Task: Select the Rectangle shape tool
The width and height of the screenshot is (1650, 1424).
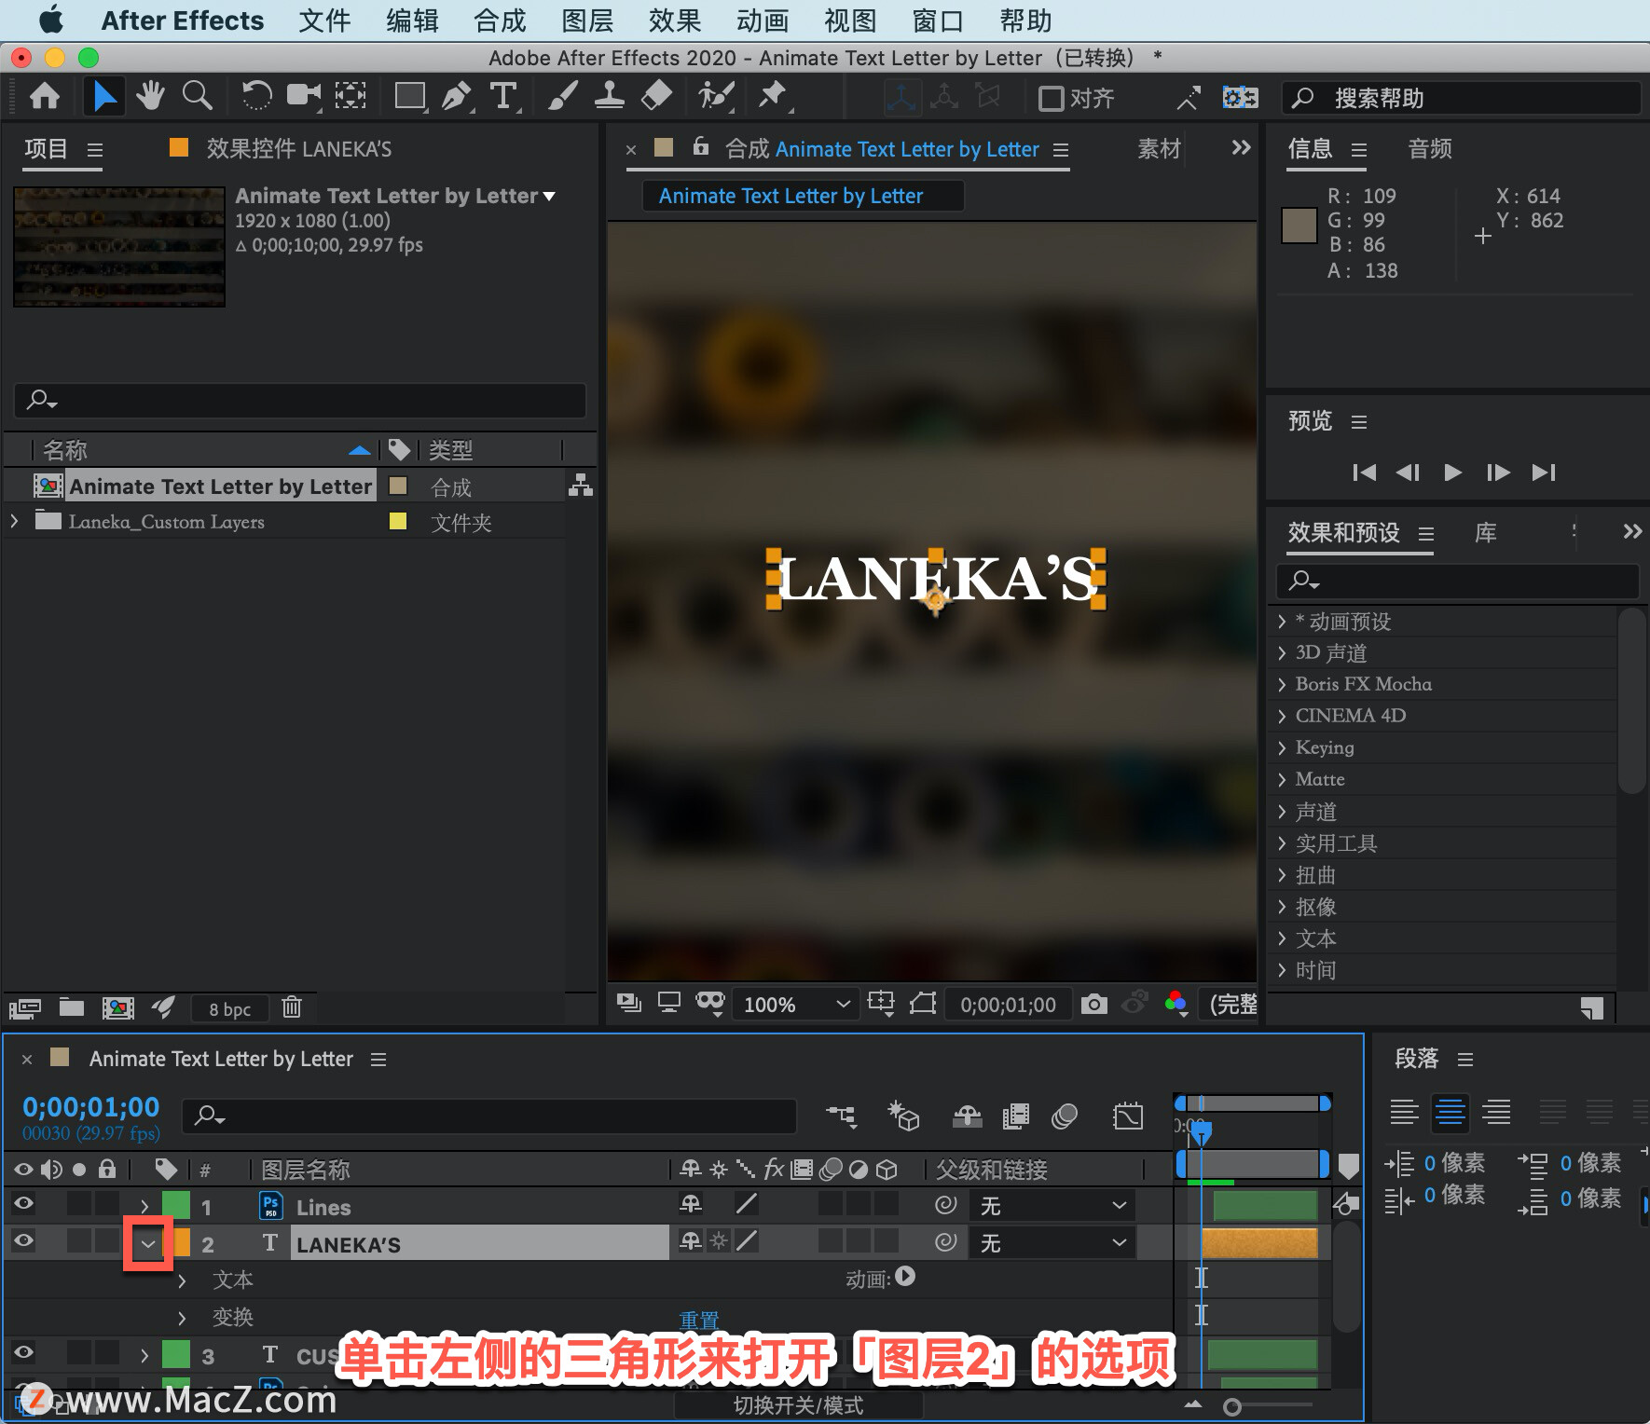Action: (410, 96)
